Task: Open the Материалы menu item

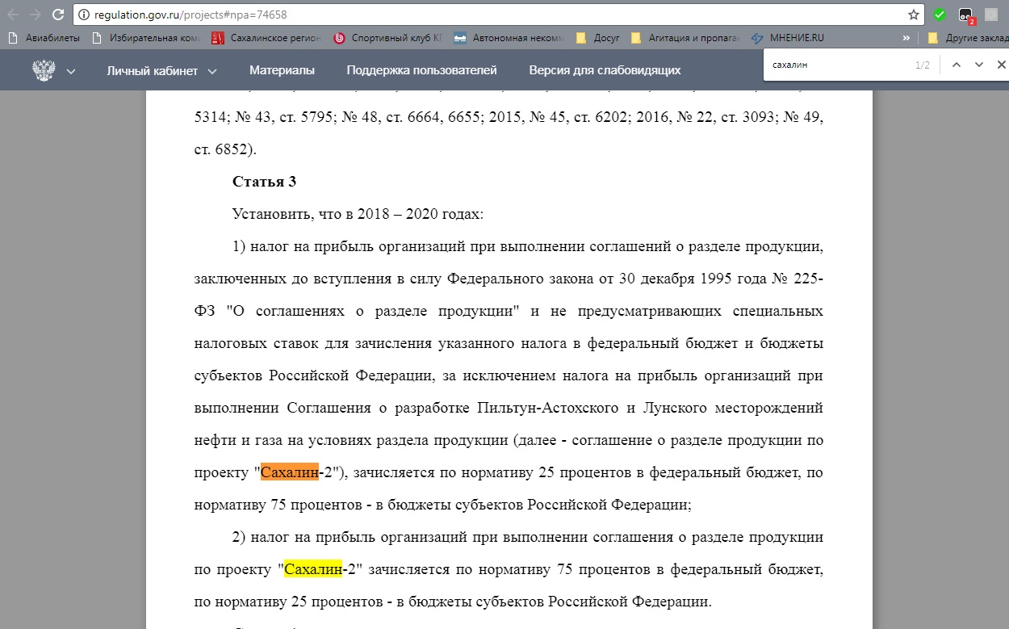Action: (x=282, y=70)
